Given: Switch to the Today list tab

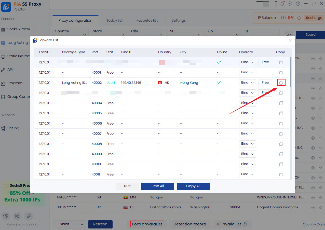Looking at the screenshot, I should point(114,20).
